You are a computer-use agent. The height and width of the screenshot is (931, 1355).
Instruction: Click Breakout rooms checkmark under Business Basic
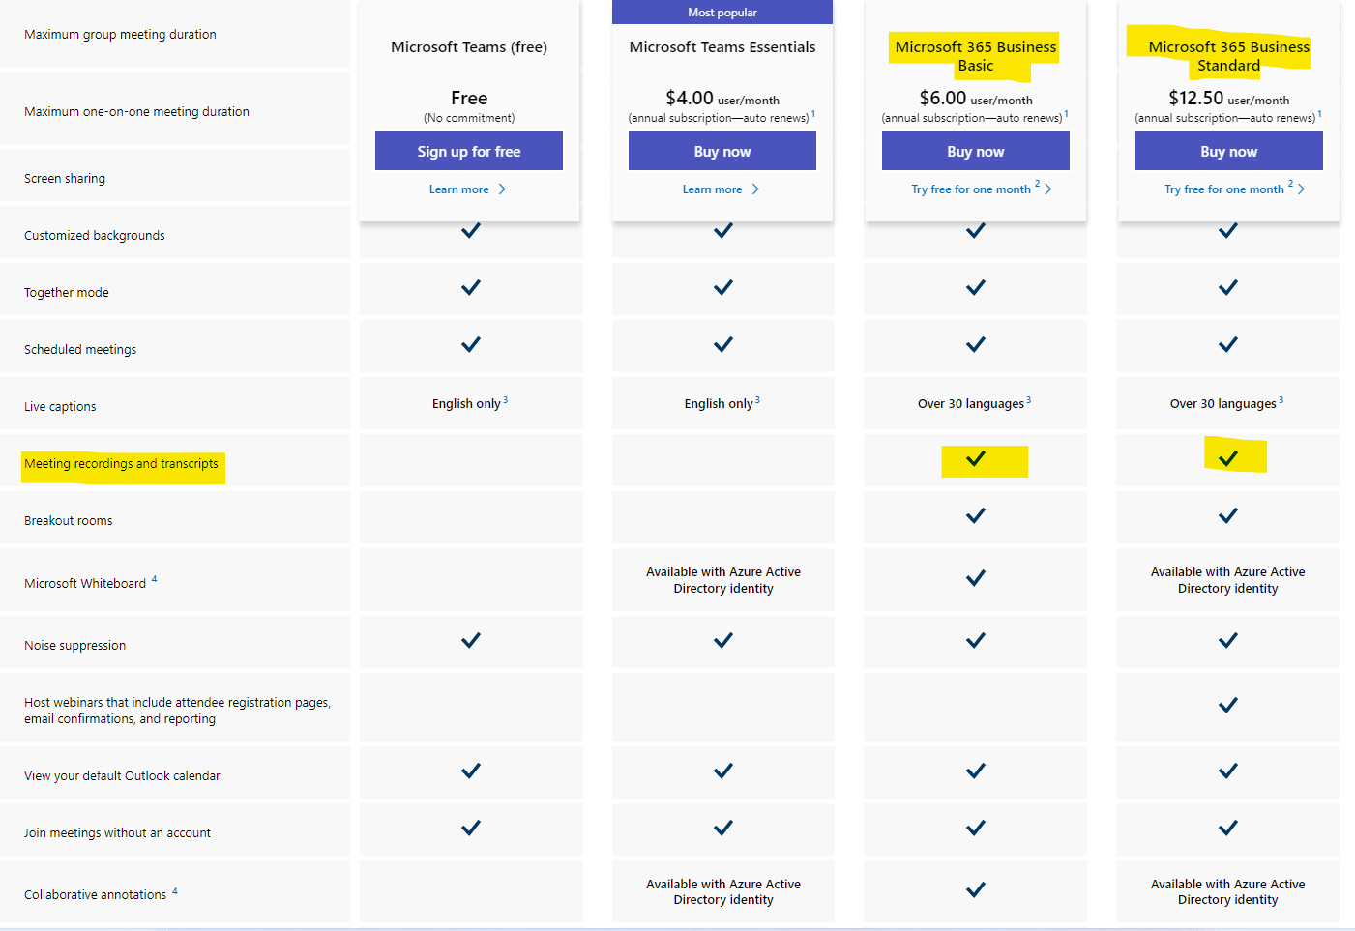click(976, 515)
